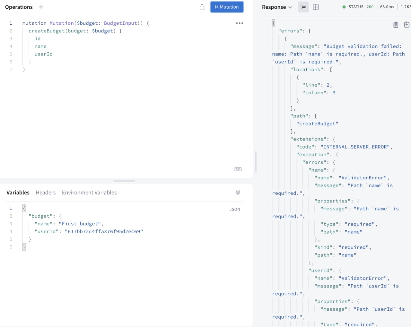Select the JSON response view icon
The image size is (411, 327).
click(x=303, y=7)
